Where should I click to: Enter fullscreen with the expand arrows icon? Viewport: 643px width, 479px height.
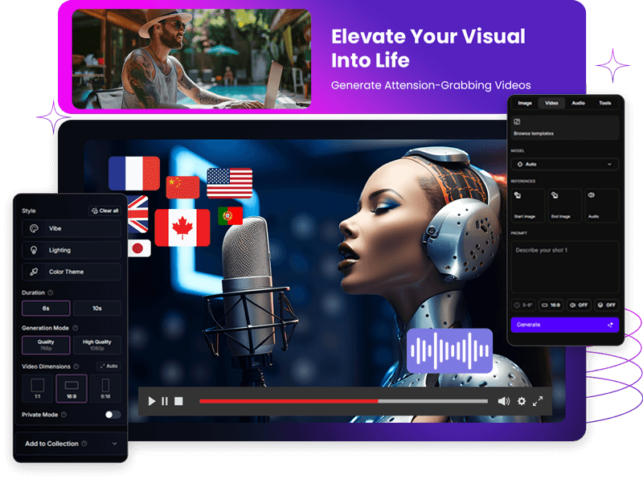click(x=538, y=401)
